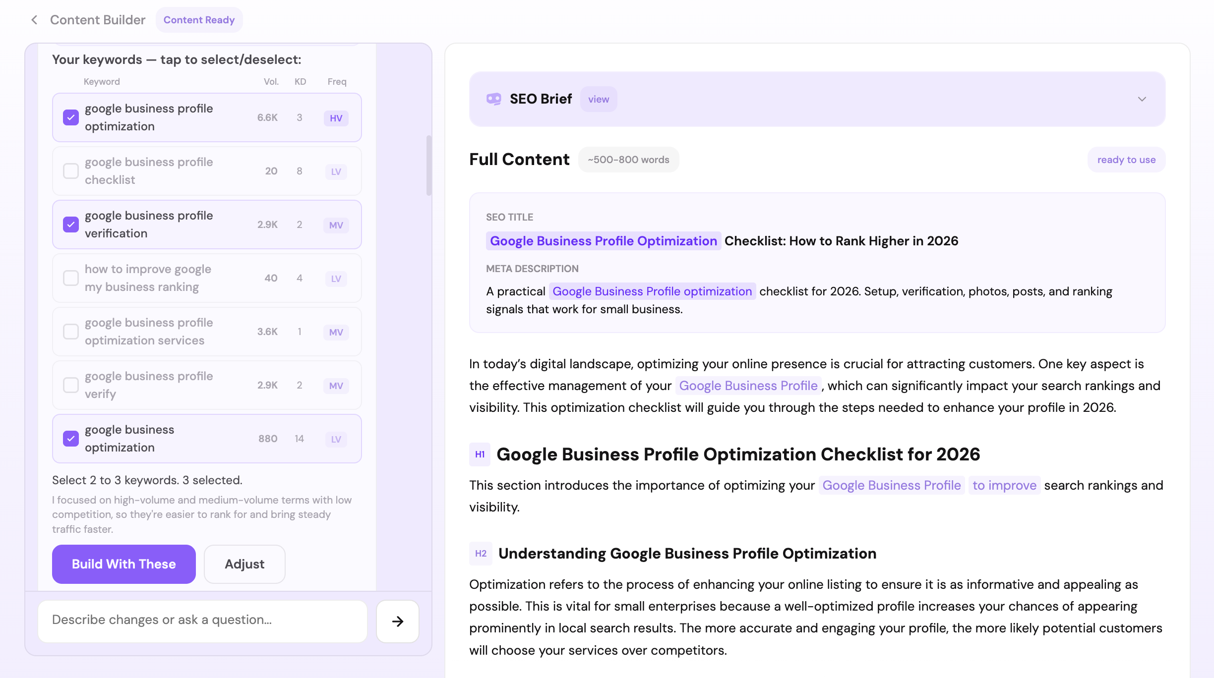1214x678 pixels.
Task: Click the 'to improve' highlighted phrase
Action: [x=1004, y=485]
